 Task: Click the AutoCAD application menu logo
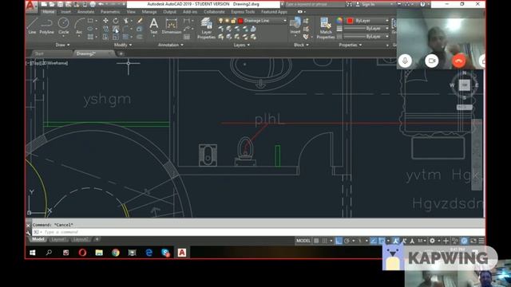point(30,6)
